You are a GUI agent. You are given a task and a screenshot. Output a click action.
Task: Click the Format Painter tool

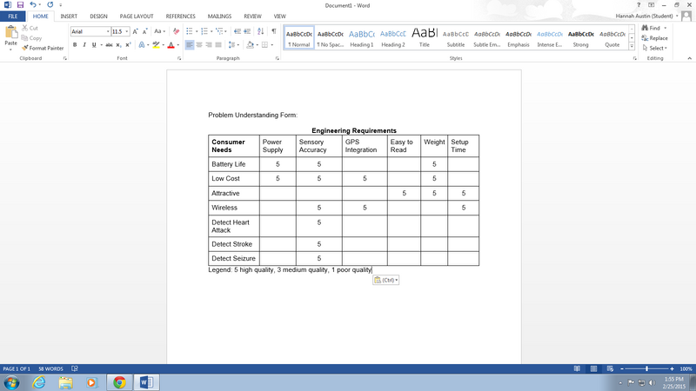[42, 48]
